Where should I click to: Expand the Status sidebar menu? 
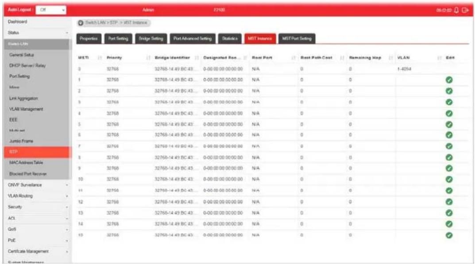tap(38, 33)
